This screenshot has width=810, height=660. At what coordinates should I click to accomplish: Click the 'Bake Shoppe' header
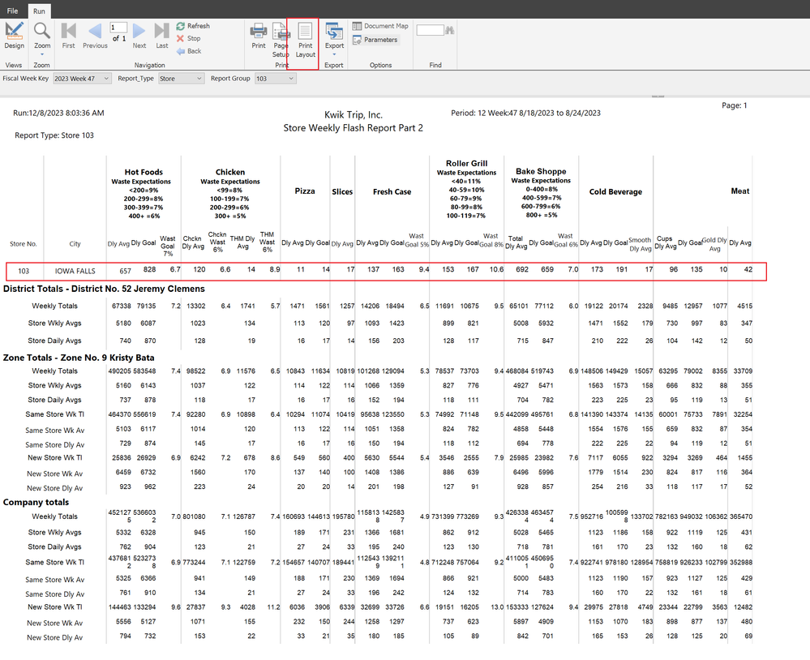click(541, 171)
